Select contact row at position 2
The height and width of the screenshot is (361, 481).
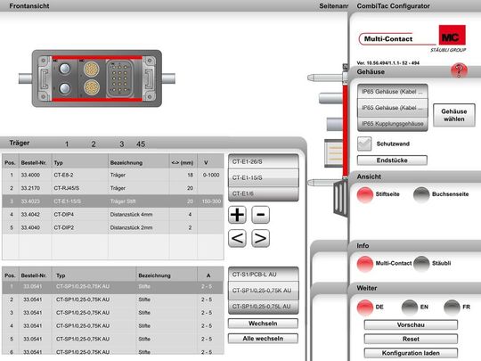pos(113,299)
